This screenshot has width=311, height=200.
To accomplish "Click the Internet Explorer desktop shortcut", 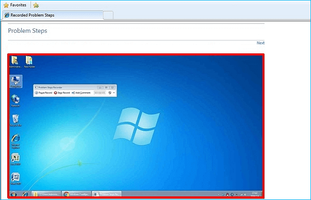I will [16, 141].
